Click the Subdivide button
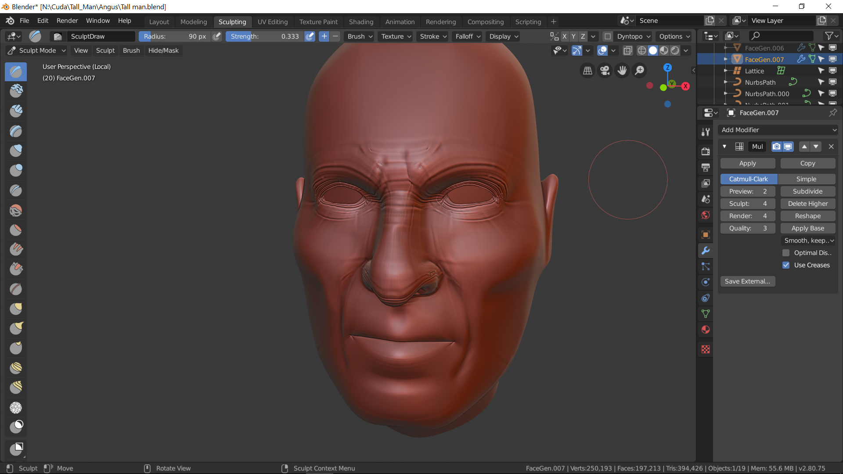Image resolution: width=843 pixels, height=474 pixels. click(x=808, y=191)
